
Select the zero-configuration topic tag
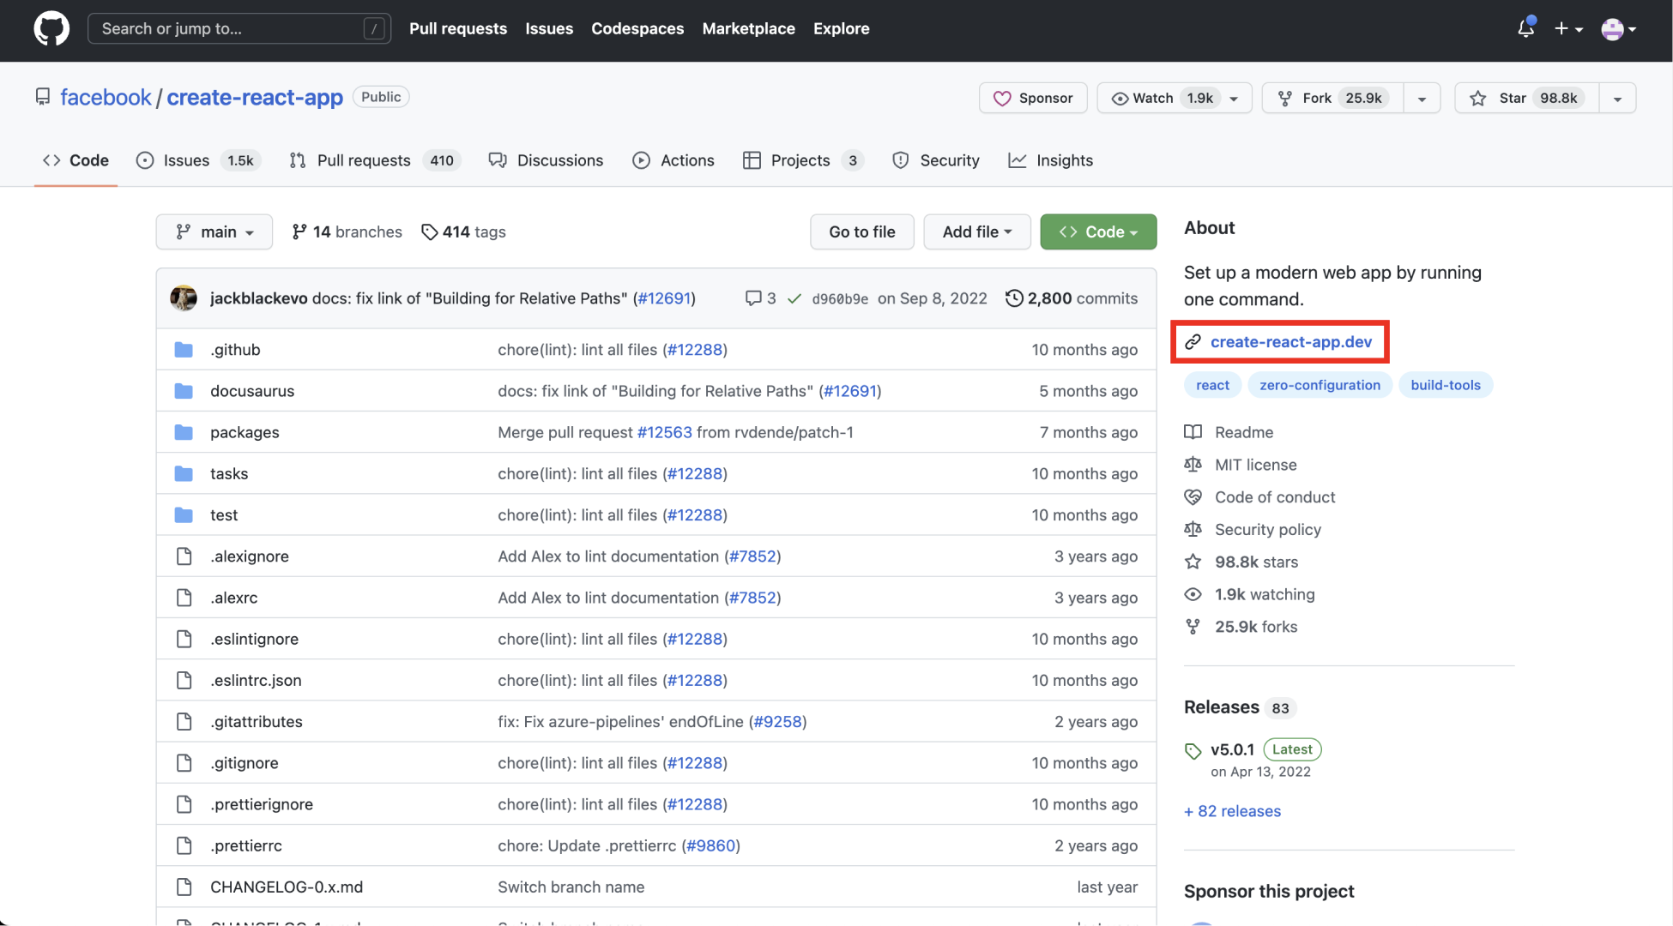coord(1320,385)
